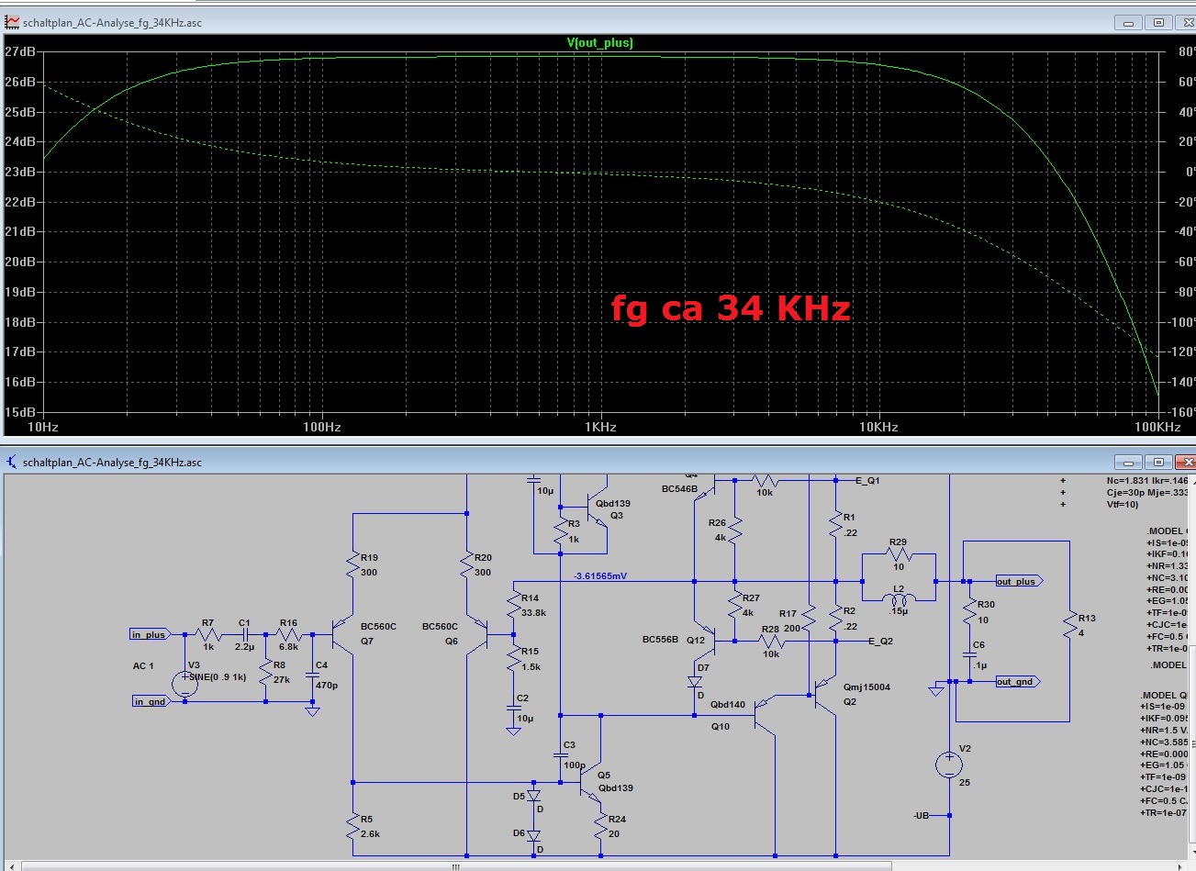
Task: Click the schematic scrollbar left arrow
Action: pos(10,865)
